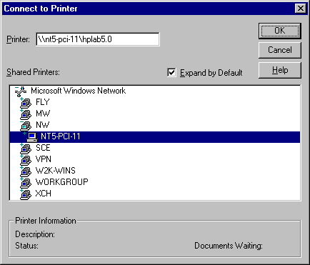Screen dimensions: 310x265
Task: Select the NT5-PCI-11 computer icon
Action: click(32, 137)
